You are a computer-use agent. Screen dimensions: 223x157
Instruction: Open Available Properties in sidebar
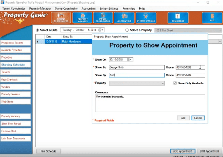15,50
